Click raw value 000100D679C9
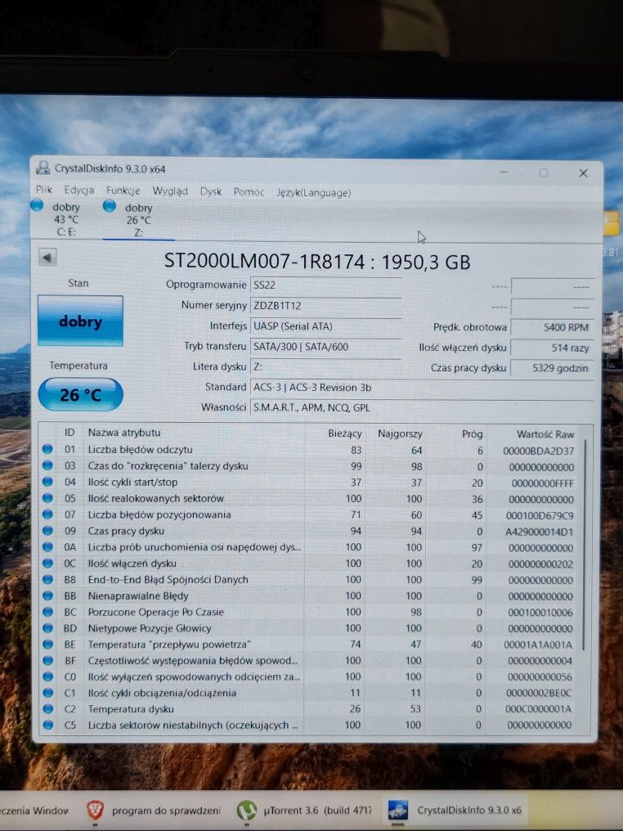The width and height of the screenshot is (623, 831). click(540, 515)
